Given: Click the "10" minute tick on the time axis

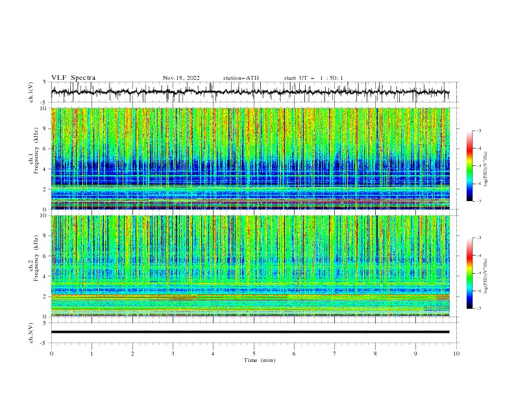Looking at the screenshot, I should (x=456, y=354).
